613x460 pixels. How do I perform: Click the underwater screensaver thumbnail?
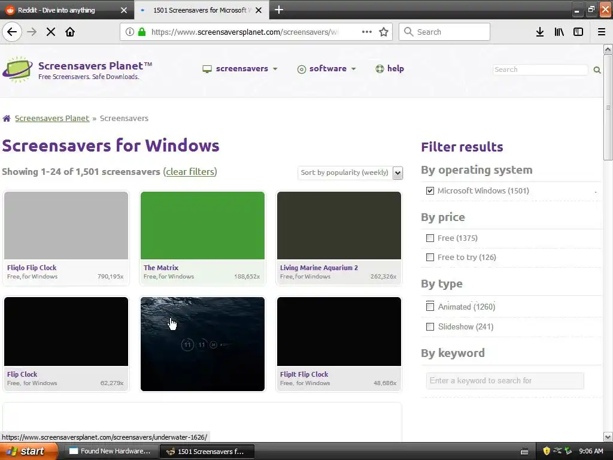[202, 344]
